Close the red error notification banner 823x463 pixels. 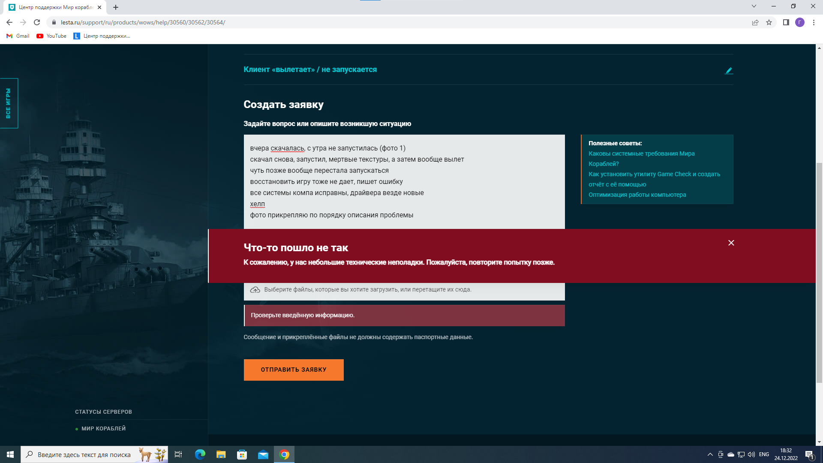731,243
